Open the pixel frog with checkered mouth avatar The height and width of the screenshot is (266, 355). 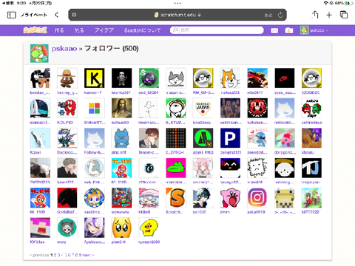pos(285,198)
